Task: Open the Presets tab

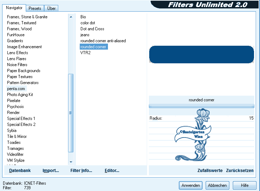Action: [x=35, y=8]
